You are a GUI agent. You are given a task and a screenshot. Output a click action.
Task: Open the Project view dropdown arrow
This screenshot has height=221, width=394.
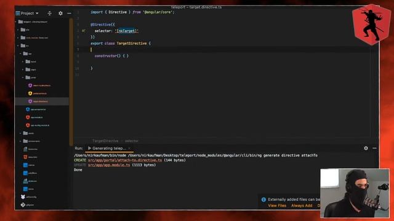click(x=37, y=14)
